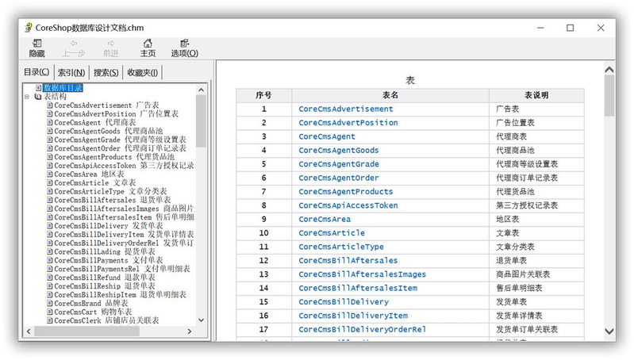The image size is (634, 360).
Task: Open the CoreCmsBillAftersales table link
Action: pos(348,260)
